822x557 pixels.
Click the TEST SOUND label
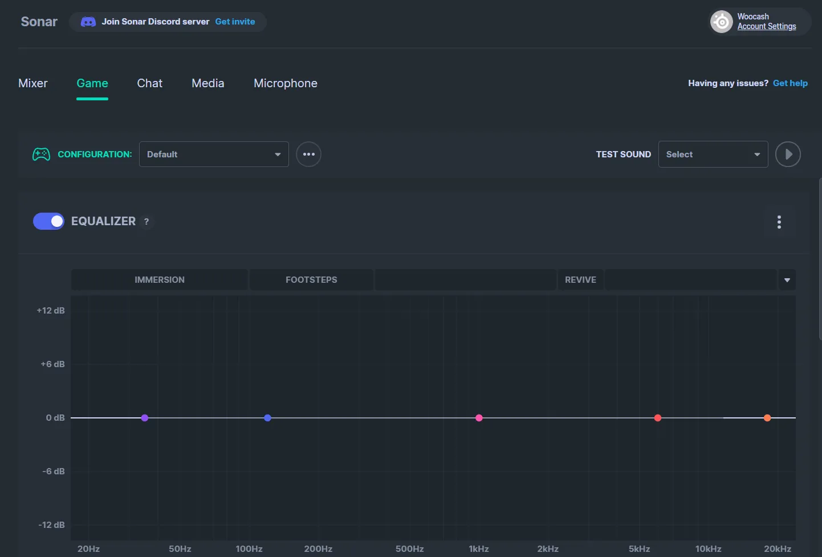tap(624, 155)
